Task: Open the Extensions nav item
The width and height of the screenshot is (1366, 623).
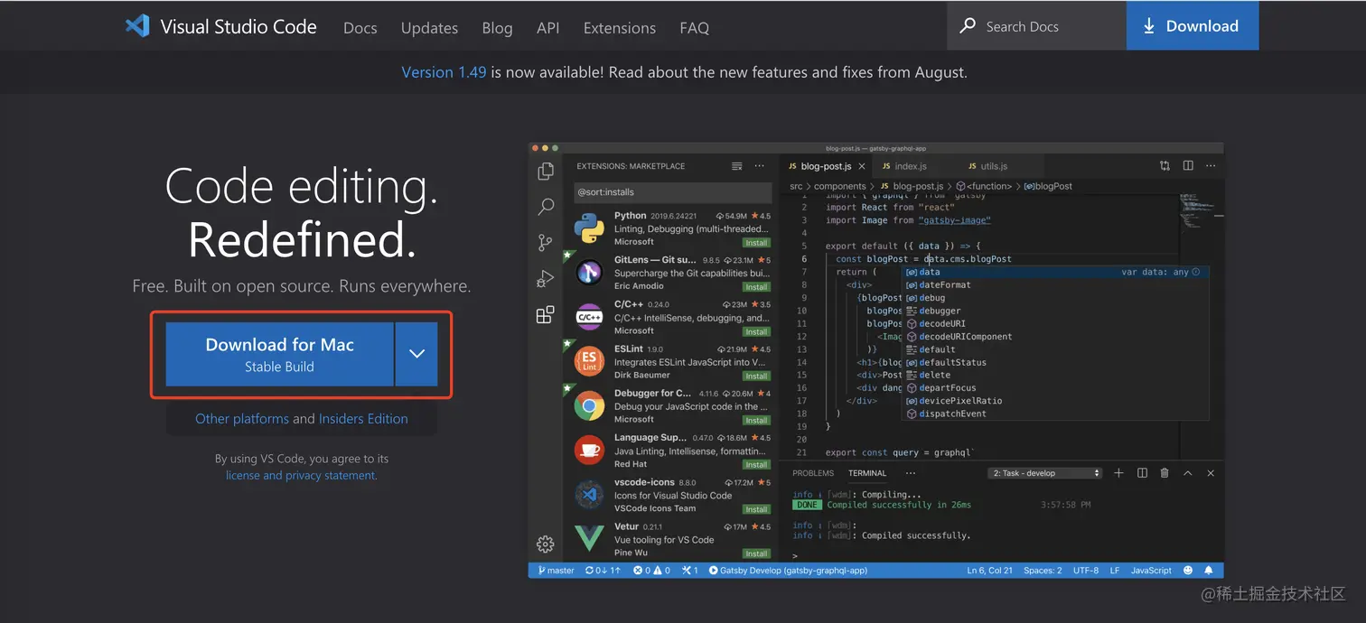Action: [620, 28]
